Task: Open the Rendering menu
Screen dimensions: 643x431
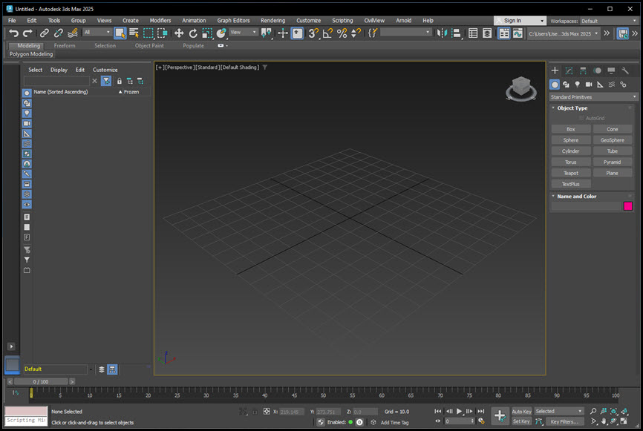Action: point(272,21)
